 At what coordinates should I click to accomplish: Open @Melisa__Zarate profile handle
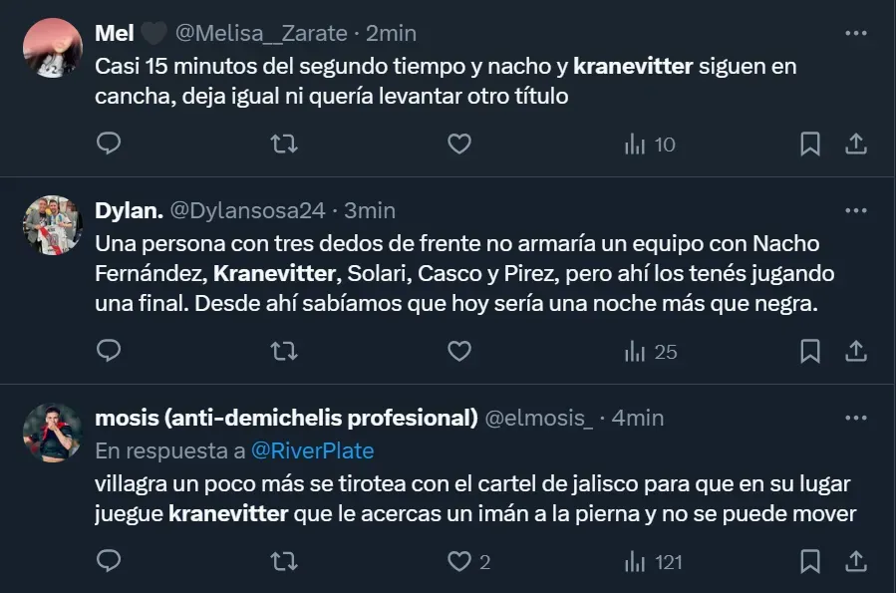click(260, 33)
